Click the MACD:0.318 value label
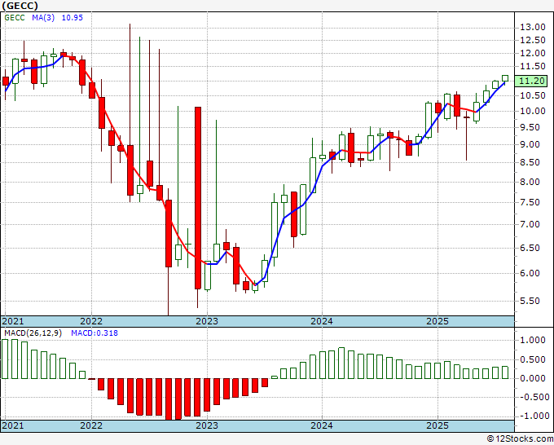 click(95, 333)
